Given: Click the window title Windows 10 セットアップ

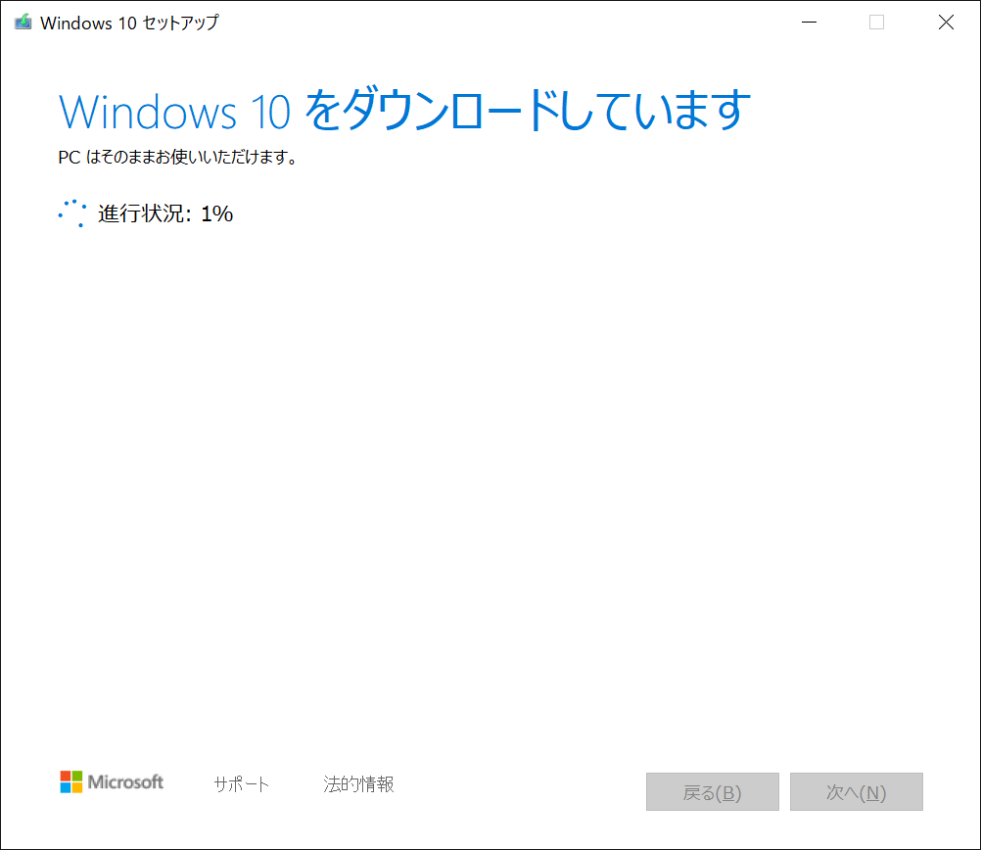Looking at the screenshot, I should point(129,23).
